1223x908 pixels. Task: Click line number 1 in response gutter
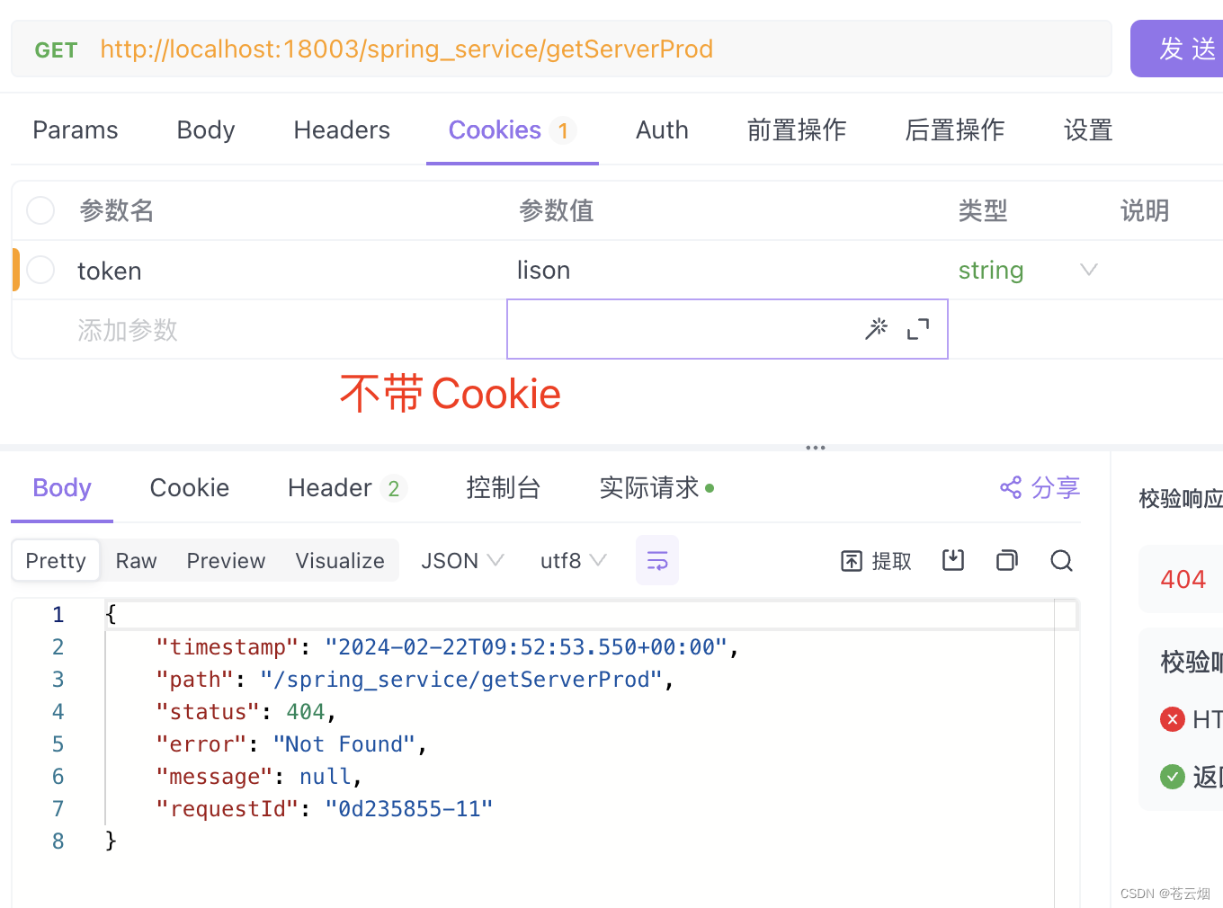[58, 615]
